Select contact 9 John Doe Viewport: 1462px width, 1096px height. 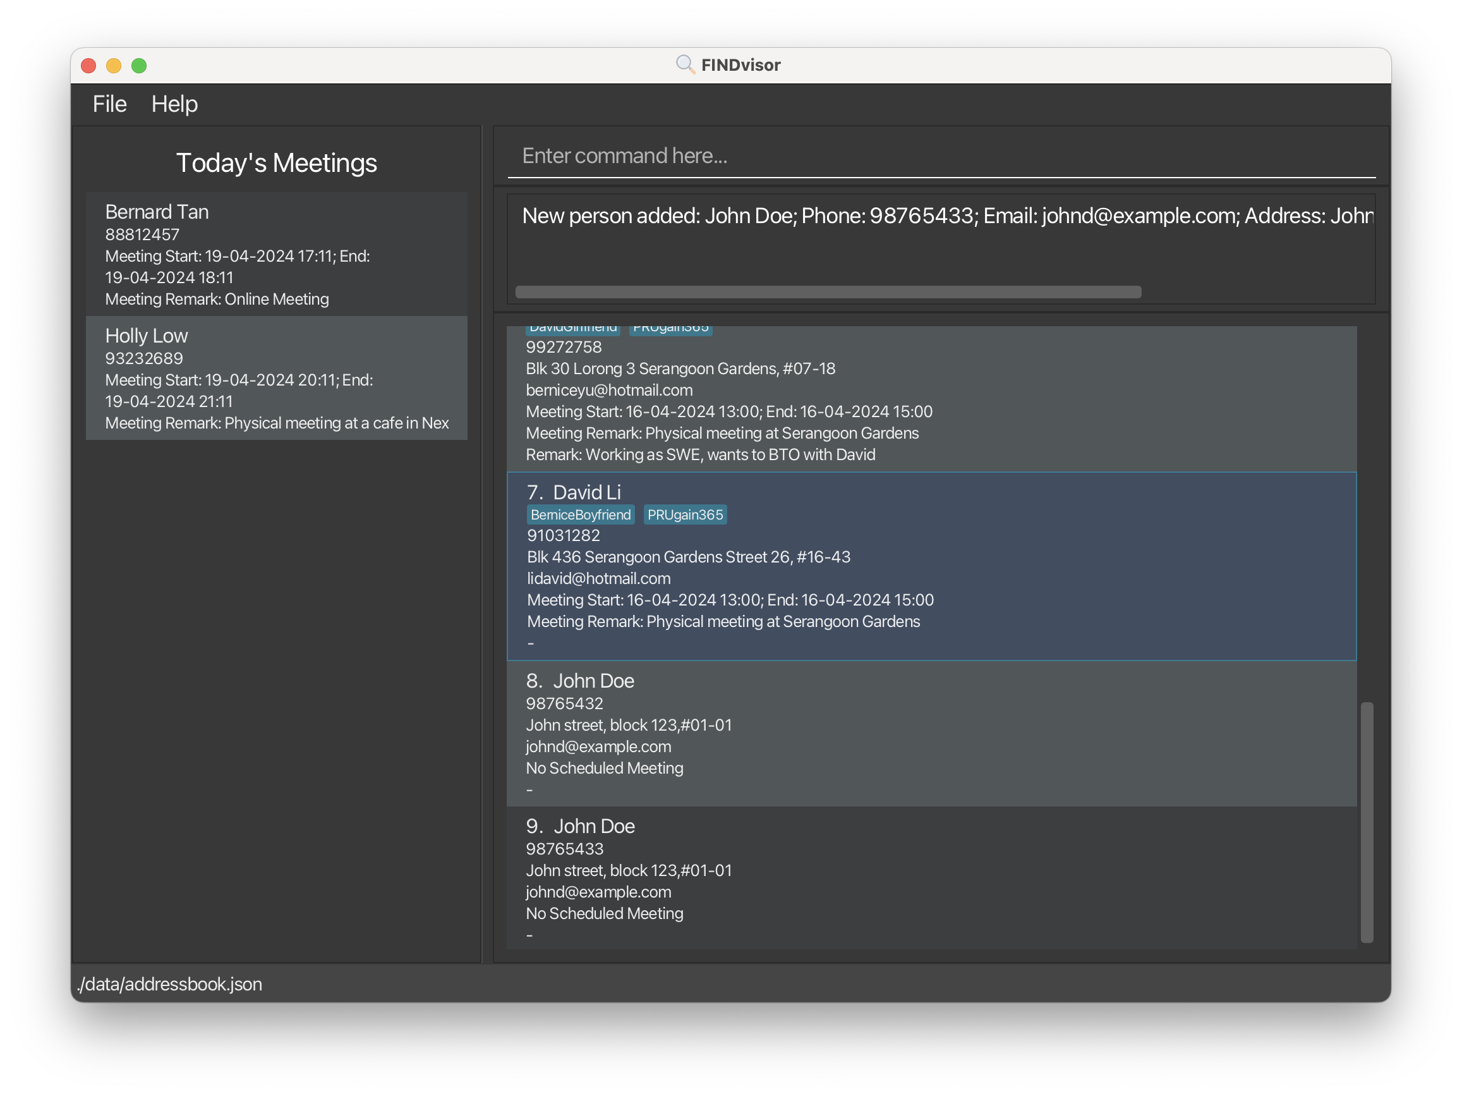click(931, 878)
